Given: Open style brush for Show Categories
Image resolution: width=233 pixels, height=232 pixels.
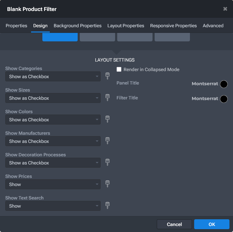Looking at the screenshot, I should [x=107, y=76].
